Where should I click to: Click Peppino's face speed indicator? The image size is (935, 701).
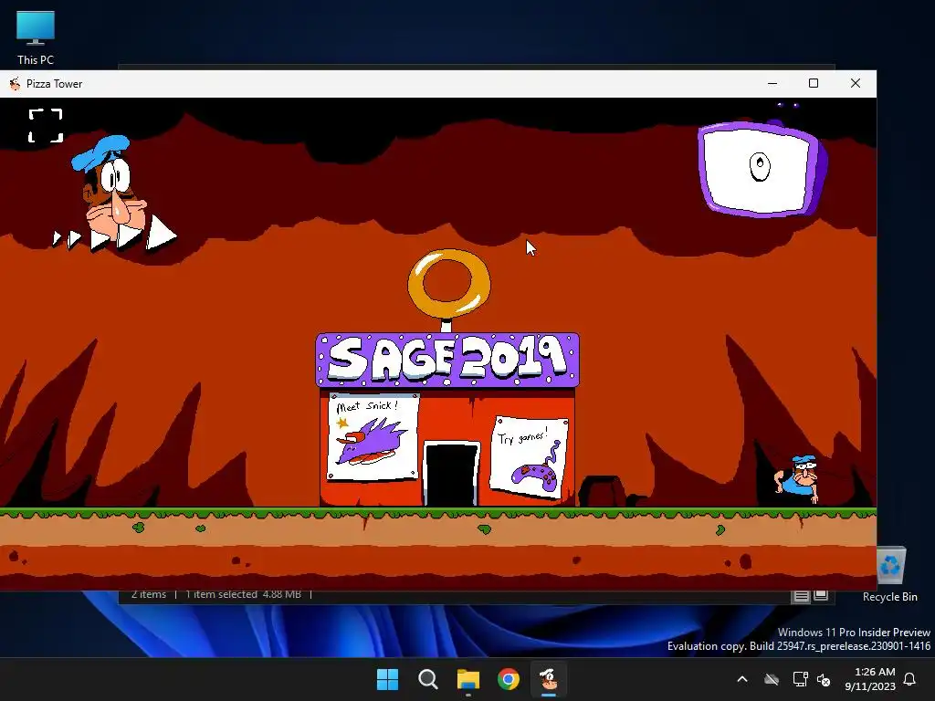point(113,194)
